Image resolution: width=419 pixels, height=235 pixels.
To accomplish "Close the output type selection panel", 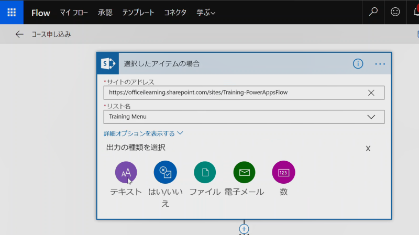I will click(x=368, y=149).
